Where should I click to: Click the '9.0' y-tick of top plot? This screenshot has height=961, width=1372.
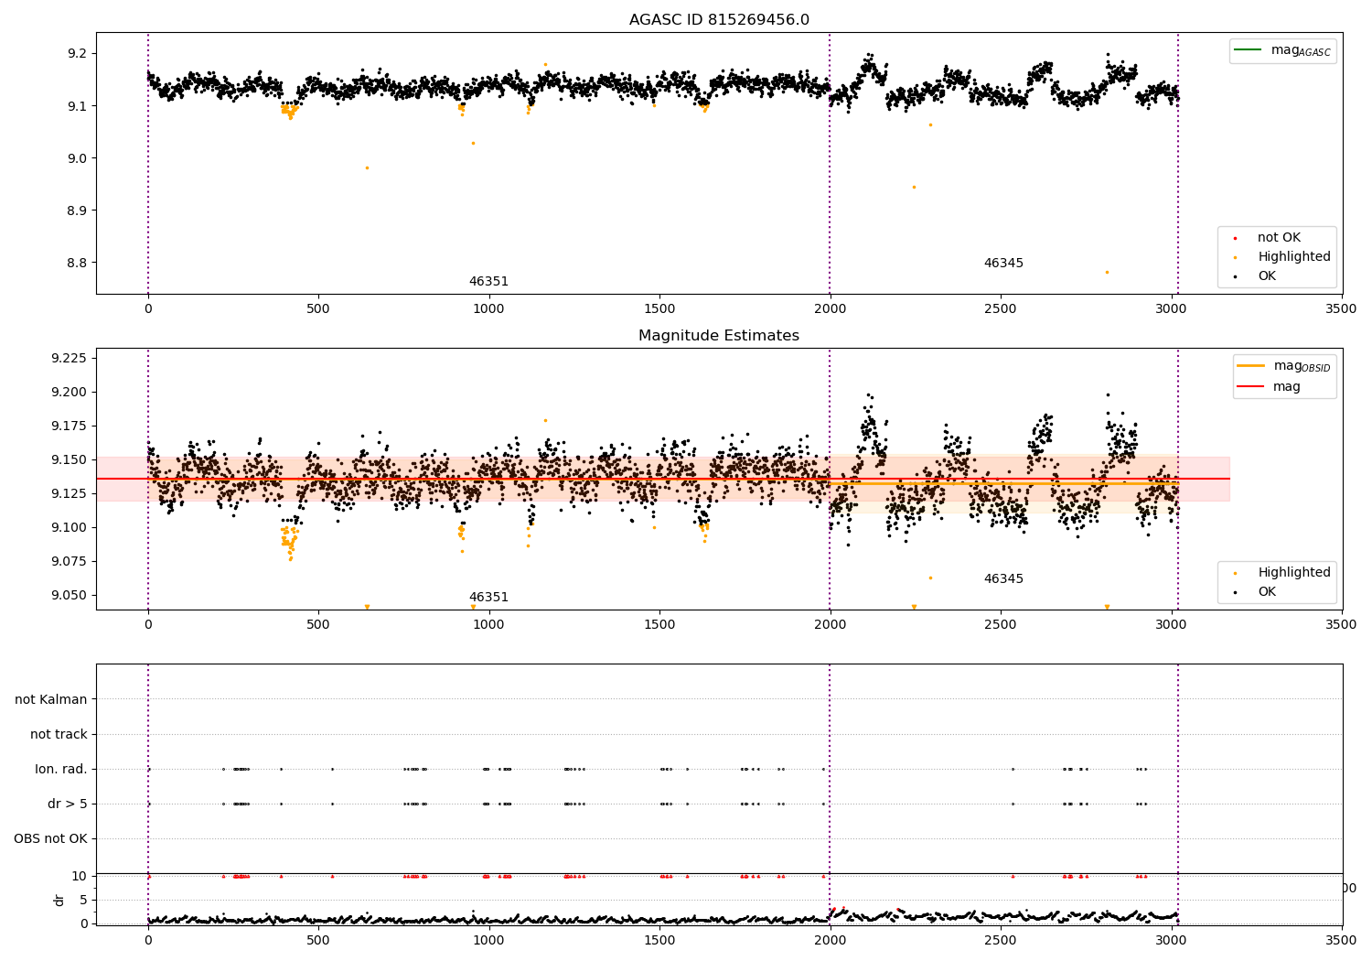point(77,158)
